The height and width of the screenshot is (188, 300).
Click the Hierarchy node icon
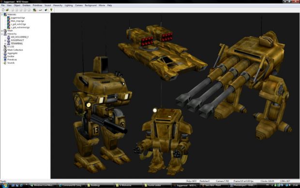5,34
